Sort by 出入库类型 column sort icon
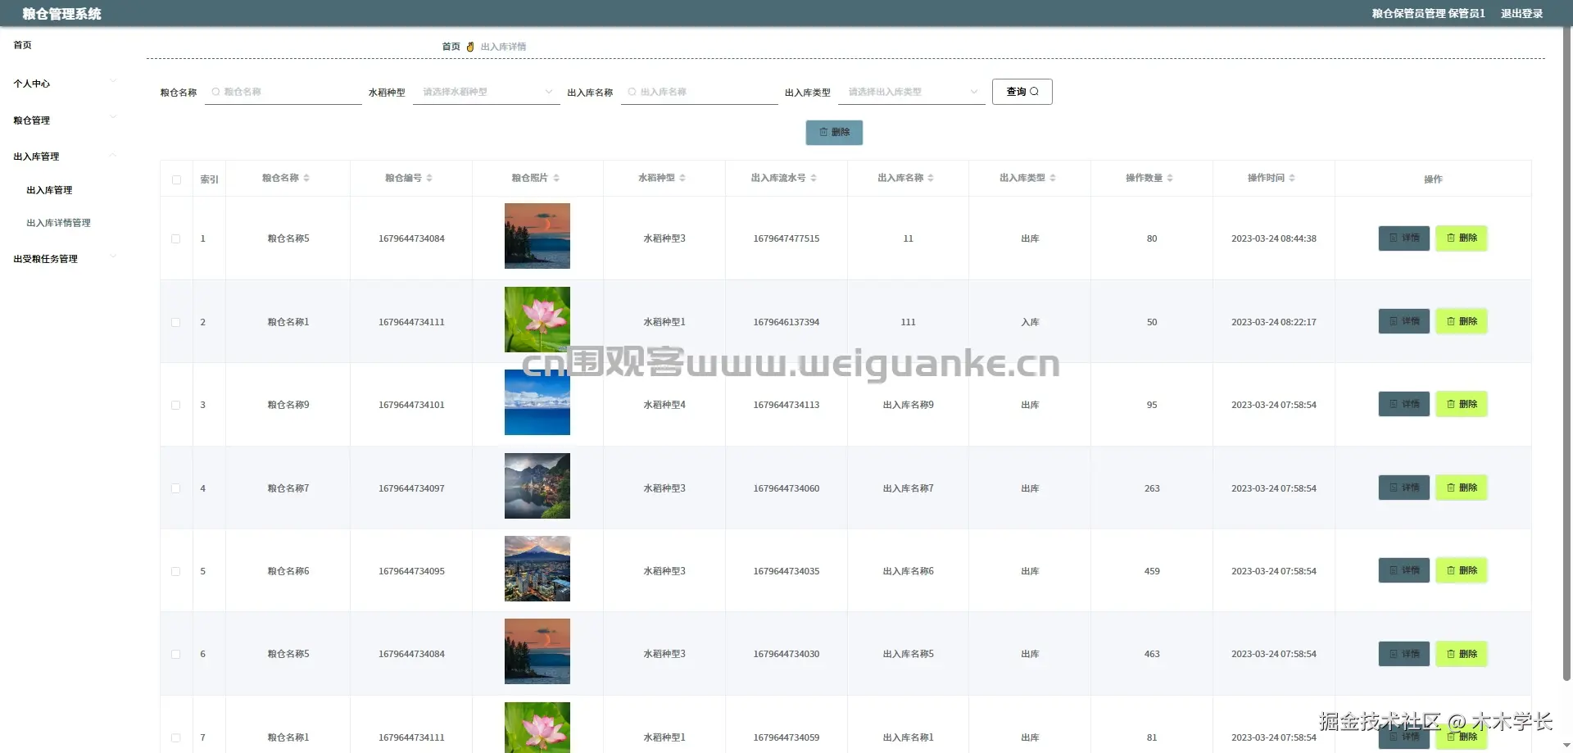 point(1053,178)
